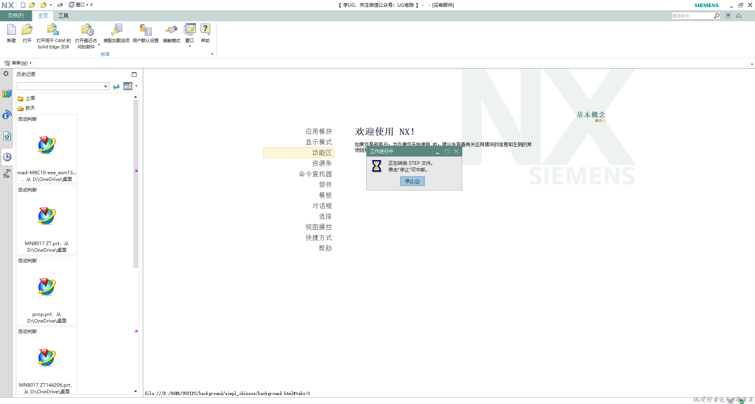Select prop.prt history thumbnail
The height and width of the screenshot is (404, 755).
(47, 291)
